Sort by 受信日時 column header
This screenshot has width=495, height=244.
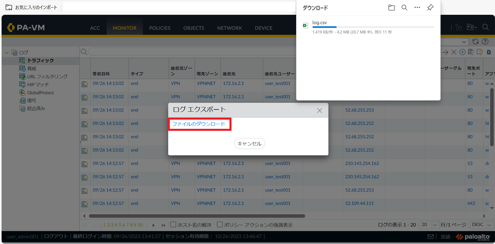tap(101, 74)
